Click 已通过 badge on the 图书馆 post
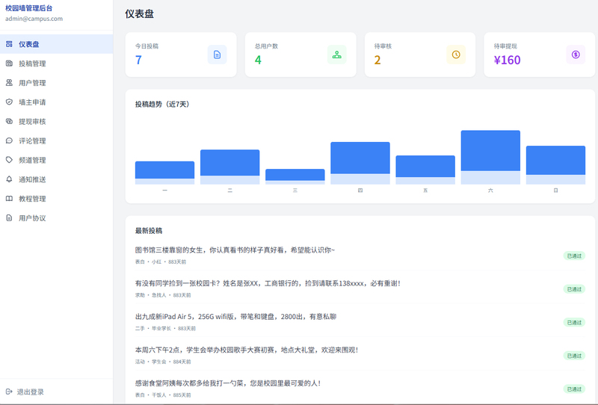 (x=574, y=256)
